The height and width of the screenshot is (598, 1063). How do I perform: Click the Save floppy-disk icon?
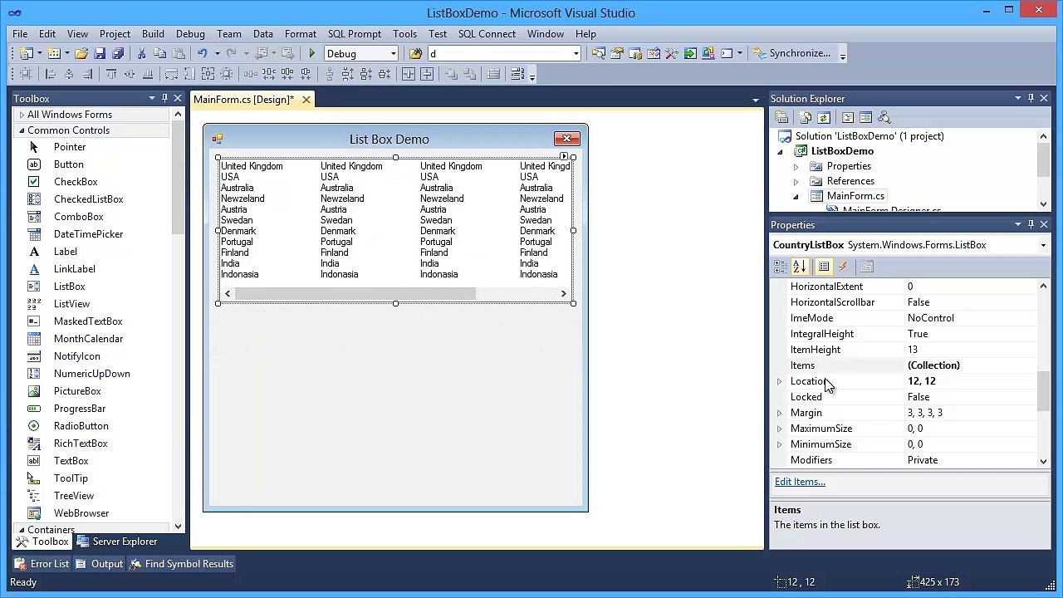click(100, 53)
